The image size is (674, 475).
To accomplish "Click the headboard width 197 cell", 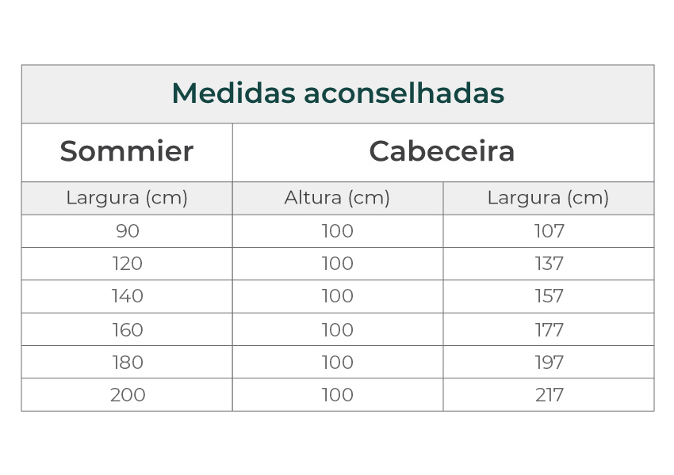I will pos(549,362).
